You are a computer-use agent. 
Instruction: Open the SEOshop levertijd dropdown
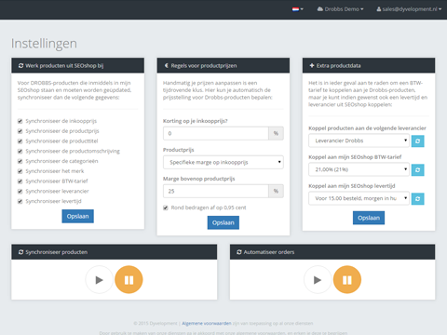(x=359, y=198)
